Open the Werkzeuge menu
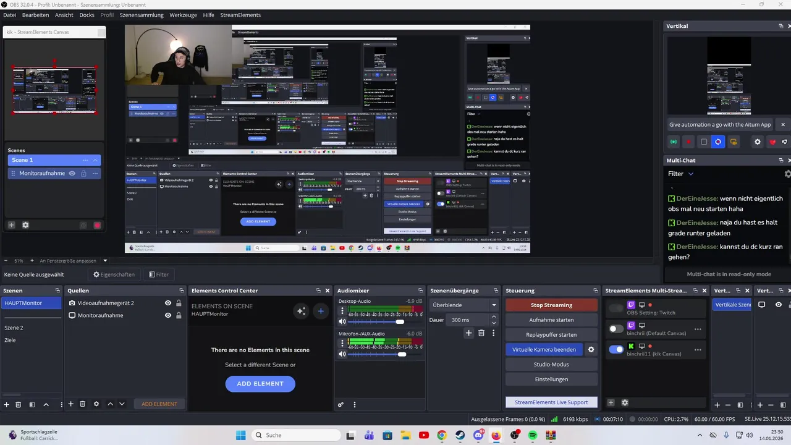Screen dimensions: 791x445 (183, 15)
